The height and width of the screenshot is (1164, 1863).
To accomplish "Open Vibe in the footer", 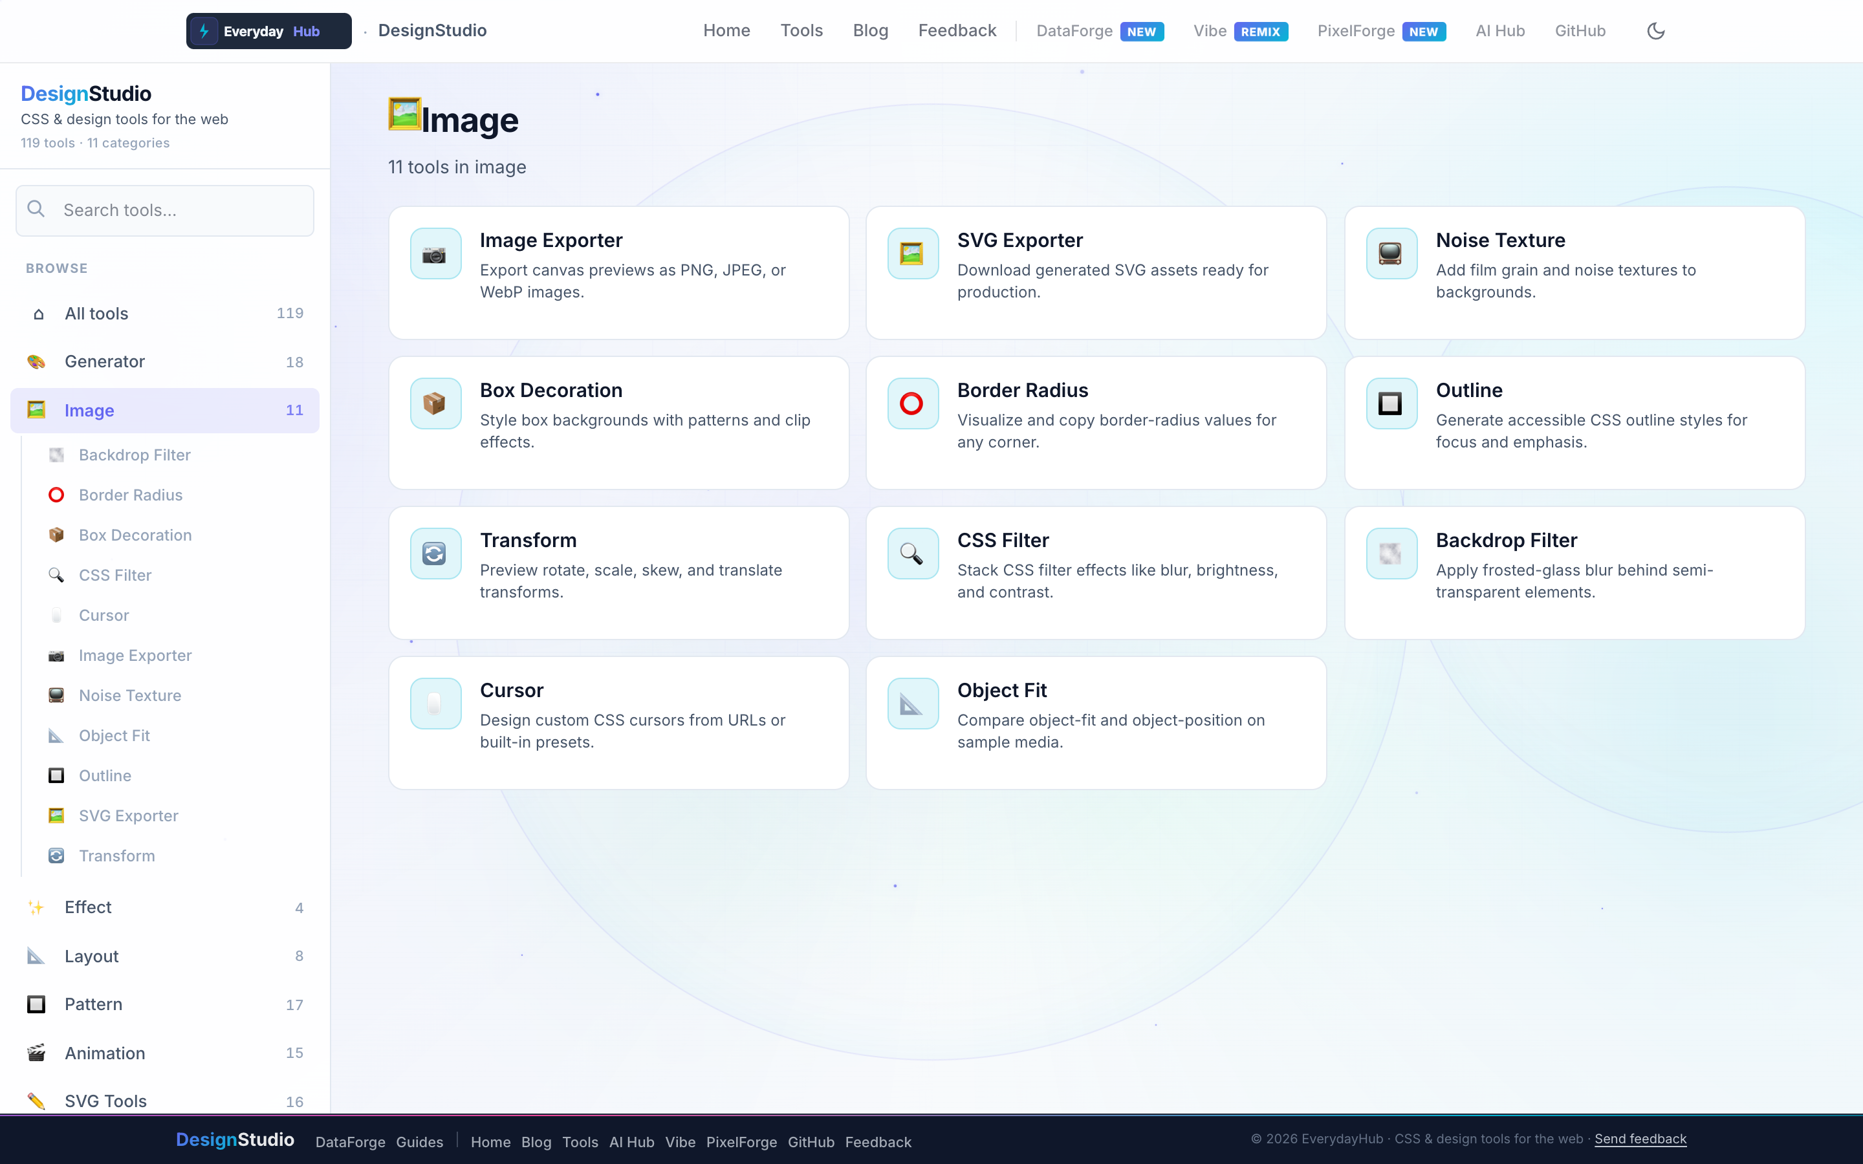I will click(x=680, y=1143).
